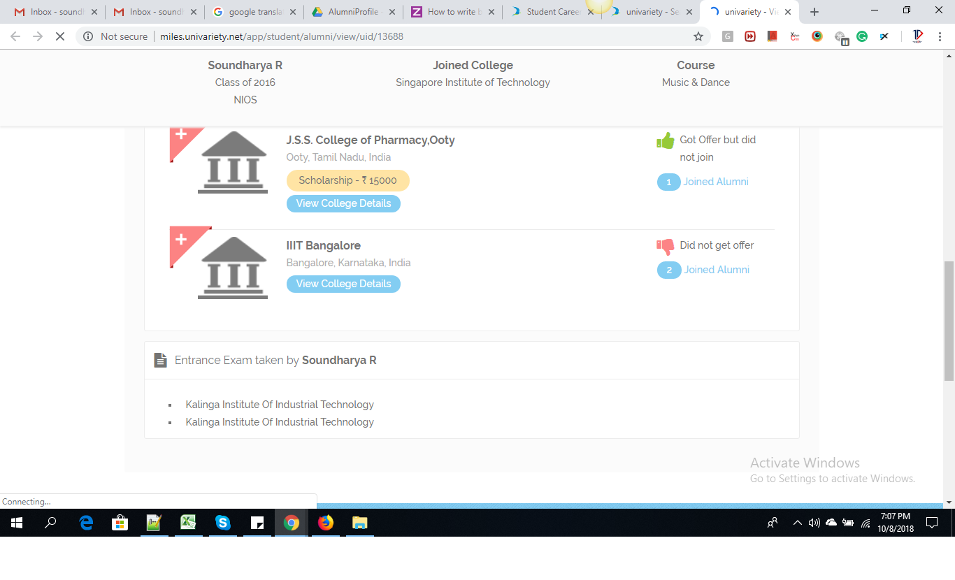
Task: Click the red thumbs-down no-offer icon
Action: tap(665, 246)
